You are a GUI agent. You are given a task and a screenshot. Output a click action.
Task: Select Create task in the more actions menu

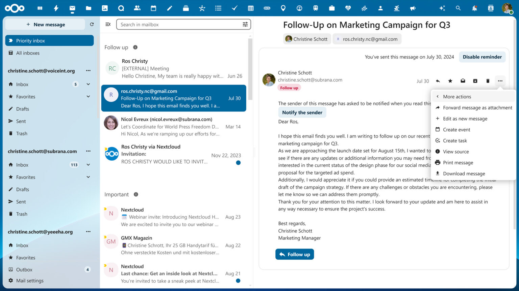[x=455, y=140]
